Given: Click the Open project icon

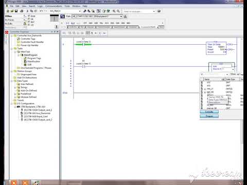Looking at the screenshot, I should click(x=12, y=11).
